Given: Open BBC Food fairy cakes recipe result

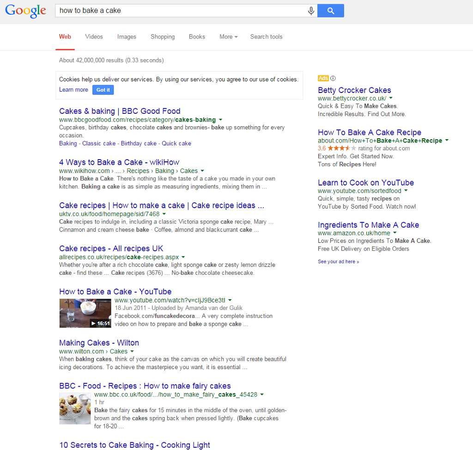Looking at the screenshot, I should [145, 386].
